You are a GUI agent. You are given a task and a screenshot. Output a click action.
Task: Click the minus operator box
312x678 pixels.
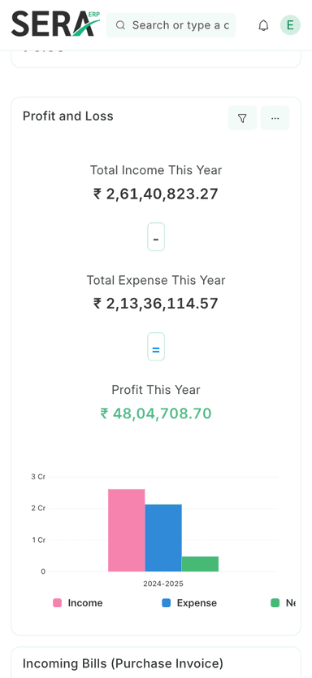156,237
